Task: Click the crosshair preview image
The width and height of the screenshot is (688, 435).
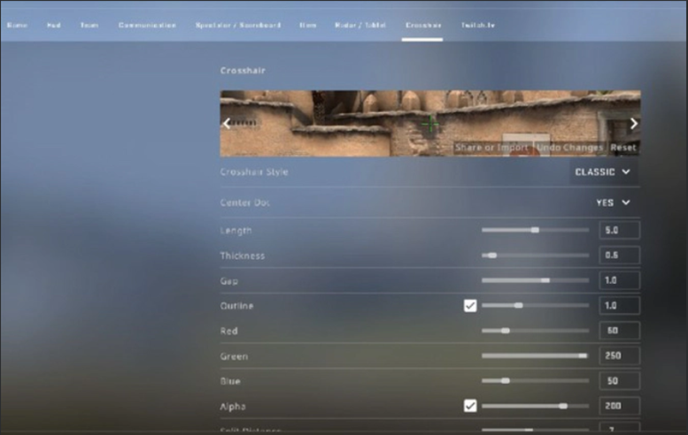Action: tap(430, 124)
